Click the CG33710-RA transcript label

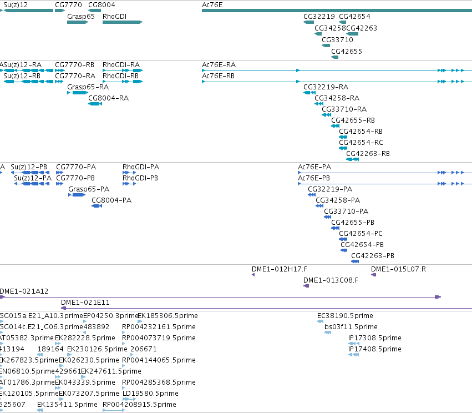point(344,109)
